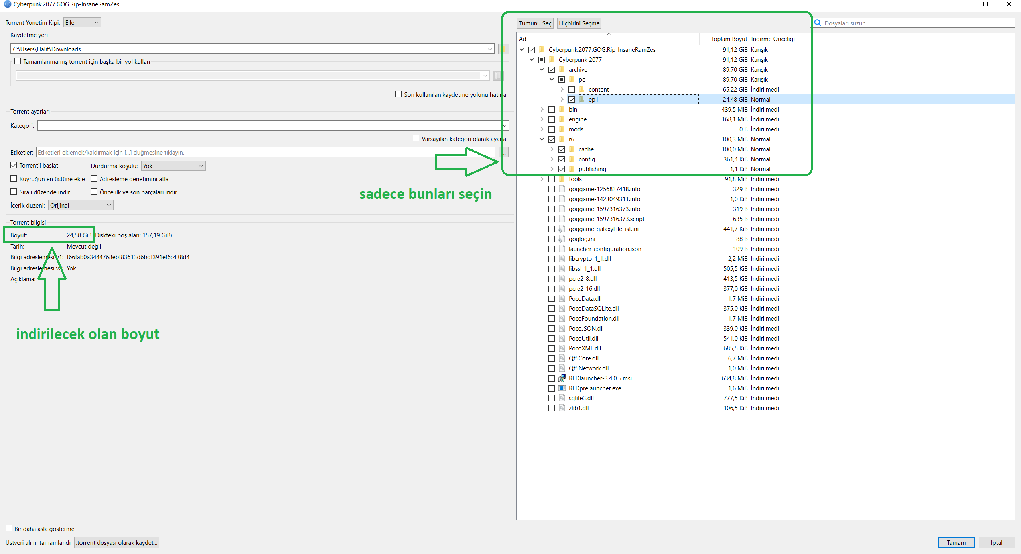Cancel with the İptal button

pyautogui.click(x=997, y=542)
